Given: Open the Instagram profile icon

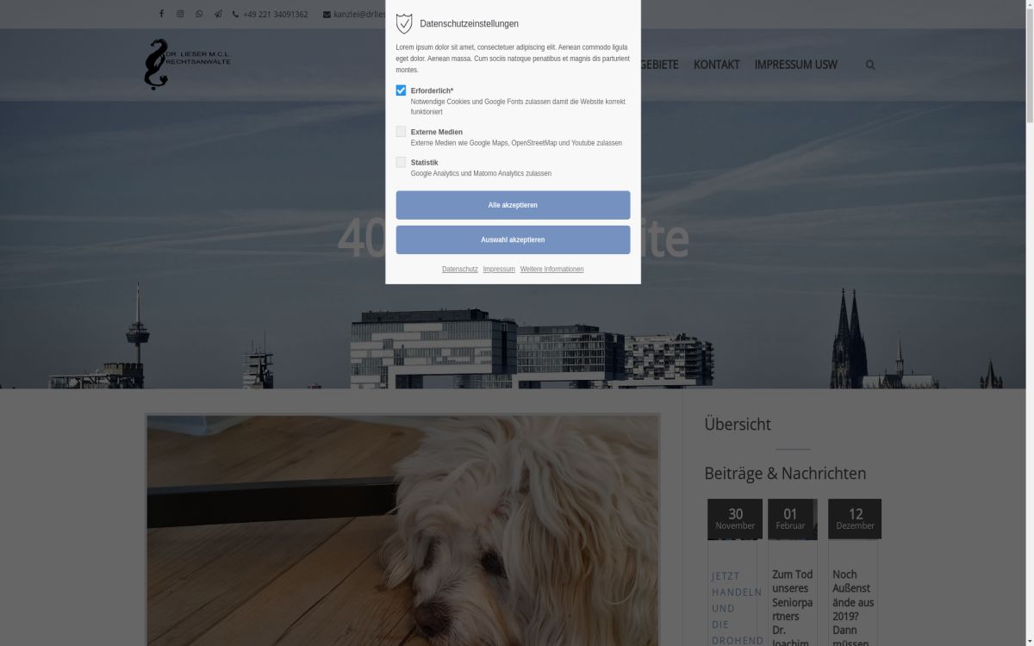Looking at the screenshot, I should coord(180,14).
